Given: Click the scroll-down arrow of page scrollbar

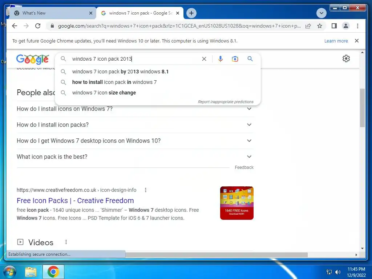Looking at the screenshot, I should 362,248.
